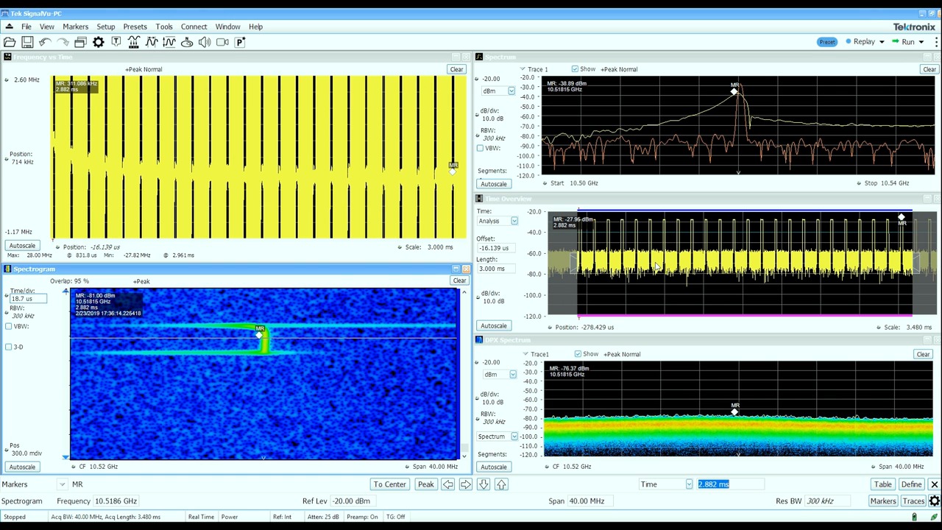The height and width of the screenshot is (530, 942).
Task: Enable the VBW checkbox in the Spectrum panel
Action: point(480,148)
